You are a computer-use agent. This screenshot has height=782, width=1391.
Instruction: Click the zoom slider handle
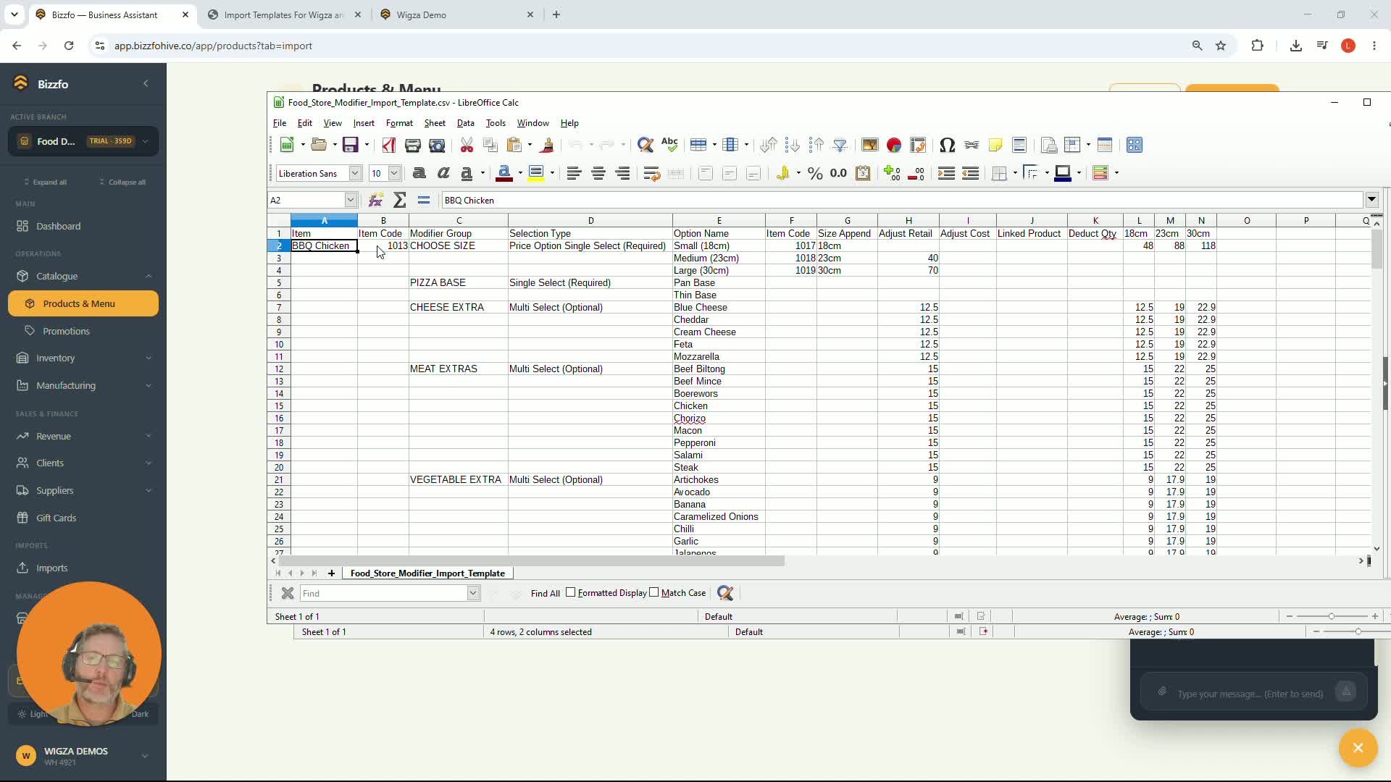click(x=1332, y=616)
